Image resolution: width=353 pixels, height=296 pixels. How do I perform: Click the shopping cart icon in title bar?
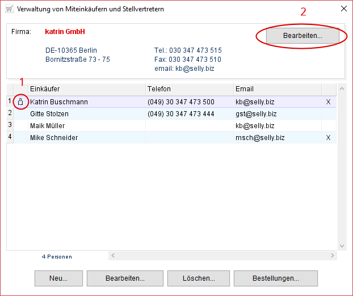(x=9, y=9)
